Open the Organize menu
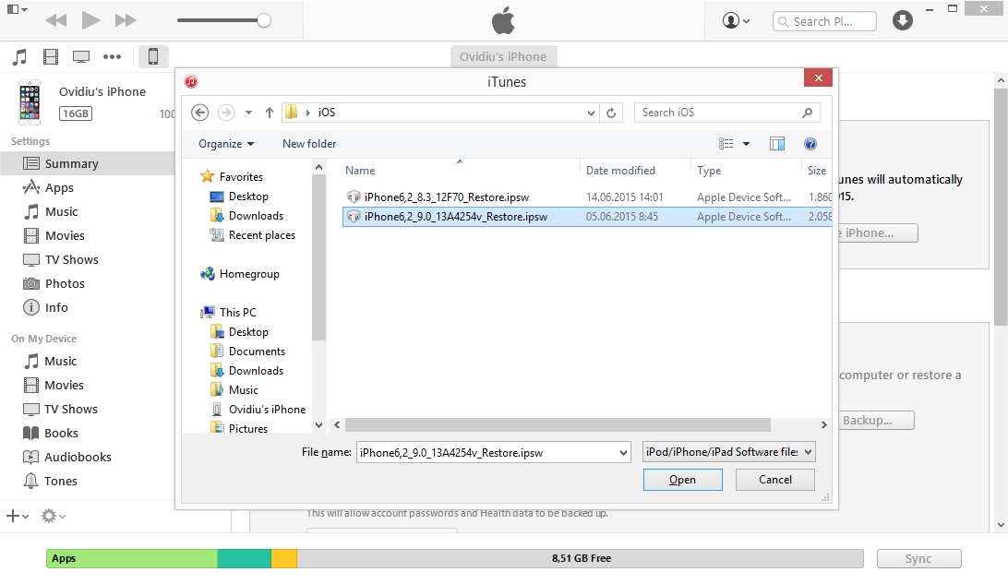This screenshot has height=584, width=1008. click(226, 144)
